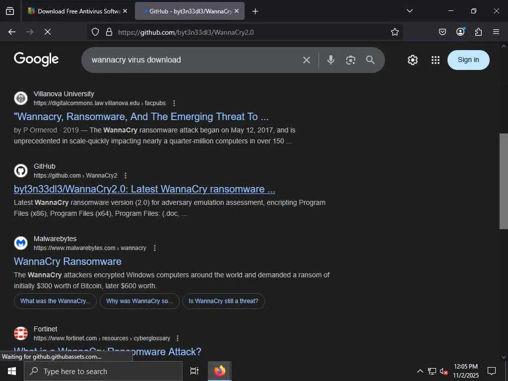Viewport: 508px width, 381px height.
Task: Select the Is WannaCry still a threat chip
Action: coord(224,301)
